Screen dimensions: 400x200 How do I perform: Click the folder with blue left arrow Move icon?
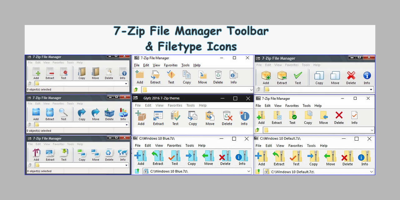(324, 115)
